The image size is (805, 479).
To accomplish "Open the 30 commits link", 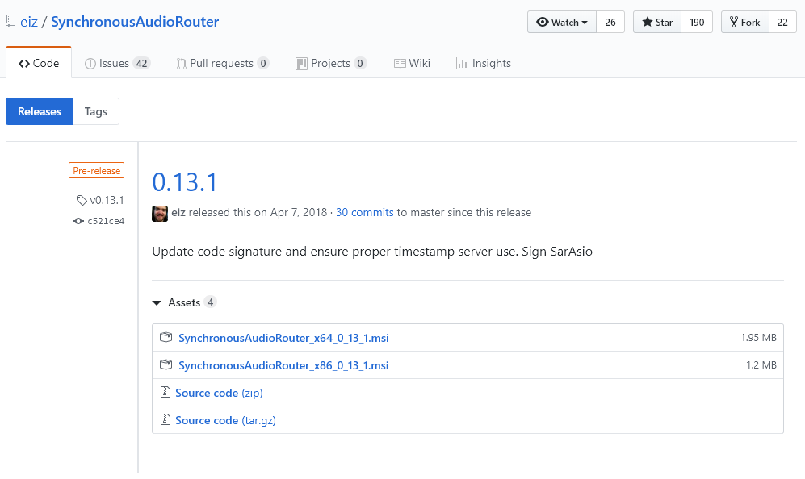I will [x=364, y=212].
